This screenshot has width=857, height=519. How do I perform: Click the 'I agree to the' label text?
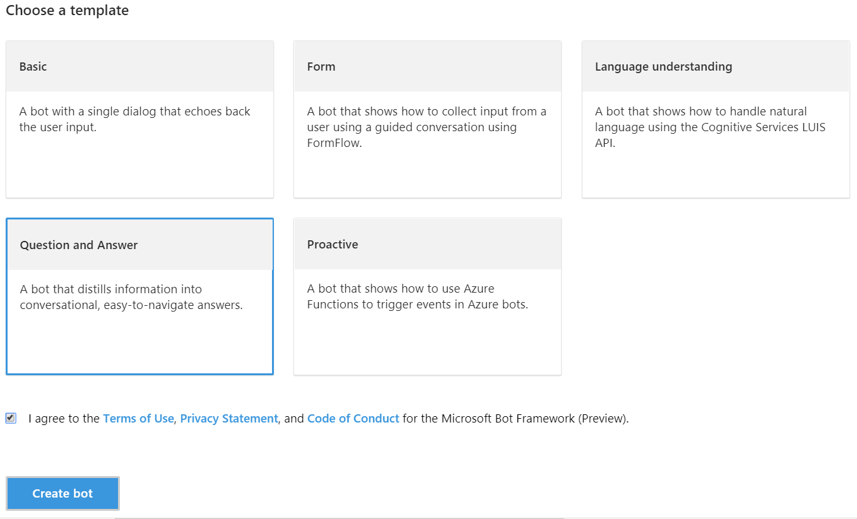pos(64,418)
